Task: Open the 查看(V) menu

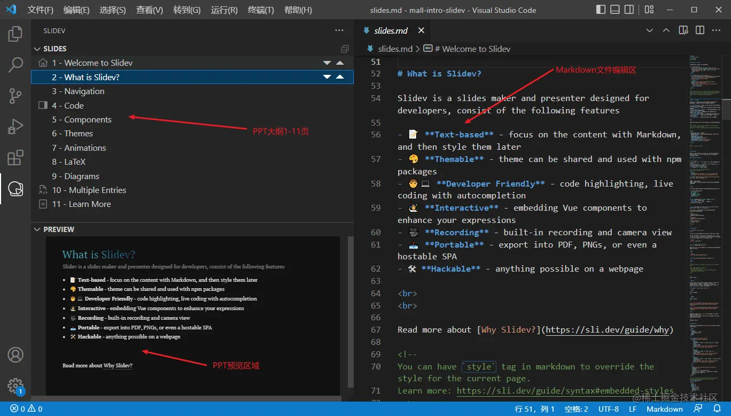Action: [150, 10]
